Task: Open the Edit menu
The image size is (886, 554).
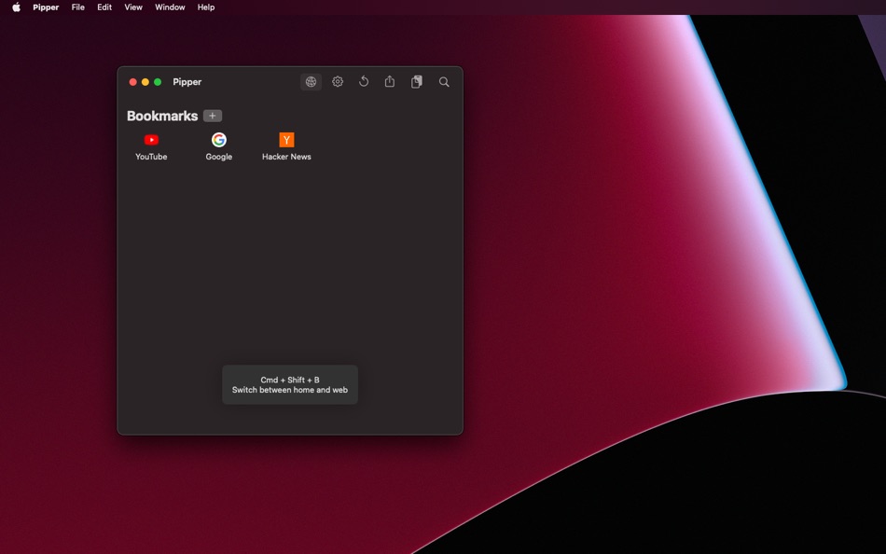Action: (104, 7)
